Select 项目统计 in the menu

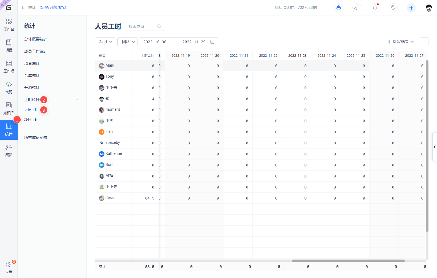(32, 63)
